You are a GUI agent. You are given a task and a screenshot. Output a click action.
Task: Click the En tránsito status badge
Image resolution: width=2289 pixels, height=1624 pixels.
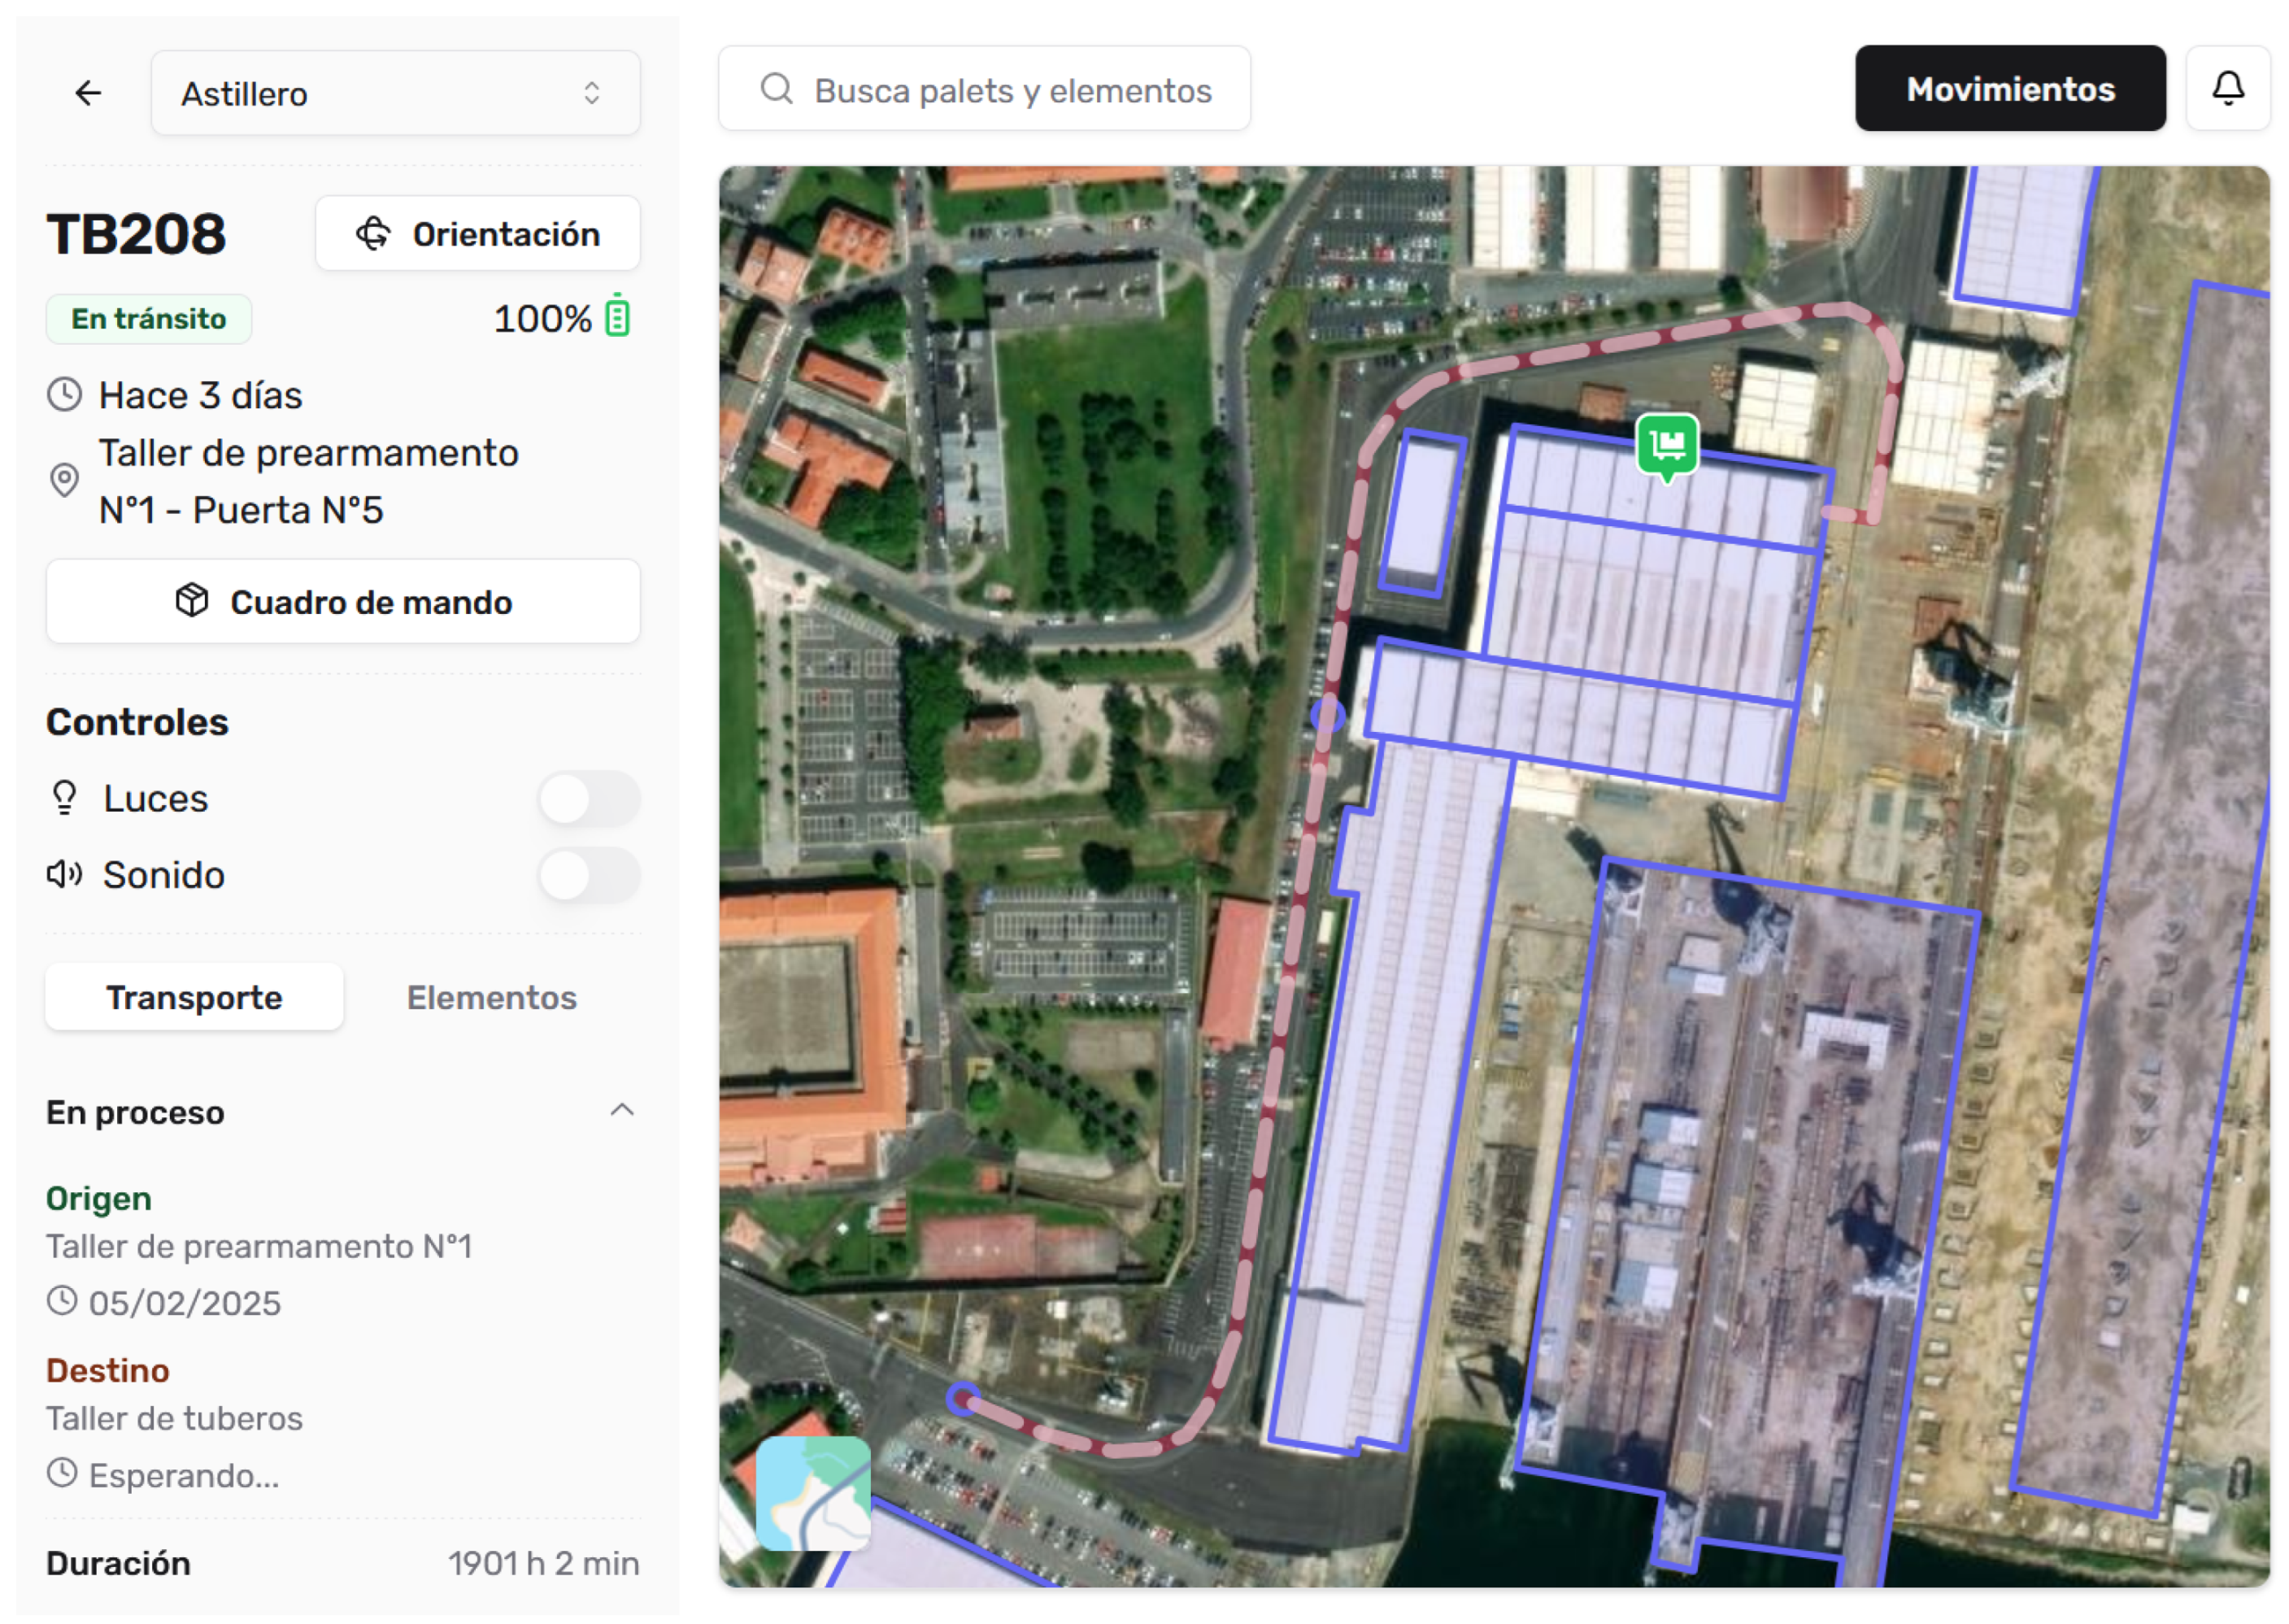click(148, 318)
